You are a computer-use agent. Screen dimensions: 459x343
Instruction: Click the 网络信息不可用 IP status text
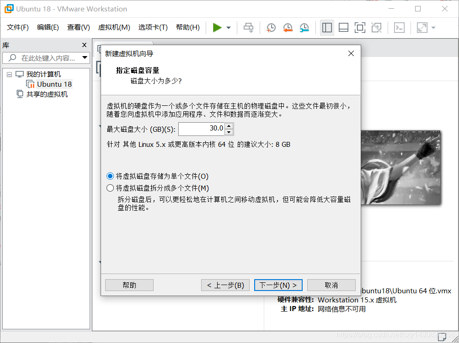(x=342, y=309)
